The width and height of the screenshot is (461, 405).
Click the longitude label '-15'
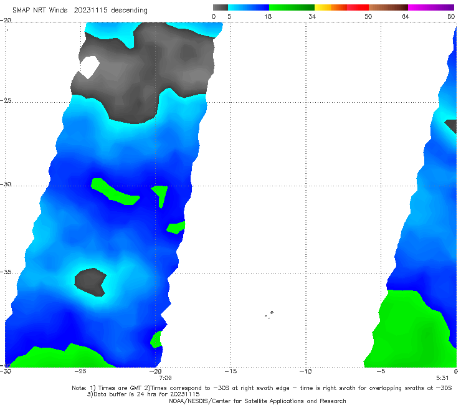pyautogui.click(x=230, y=371)
